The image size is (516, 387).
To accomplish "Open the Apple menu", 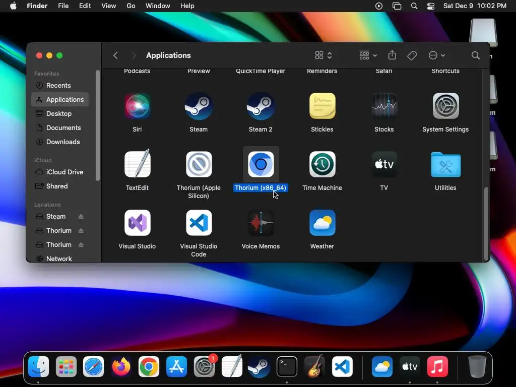I will pyautogui.click(x=13, y=6).
